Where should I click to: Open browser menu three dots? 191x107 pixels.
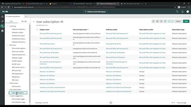(x=189, y=7)
